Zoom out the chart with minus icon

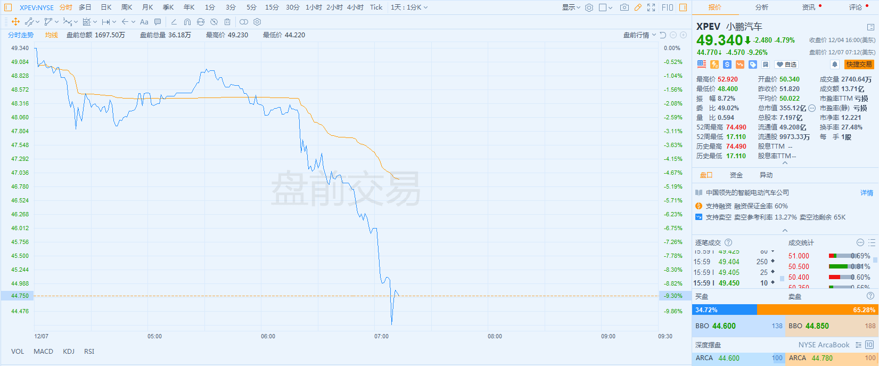point(673,35)
